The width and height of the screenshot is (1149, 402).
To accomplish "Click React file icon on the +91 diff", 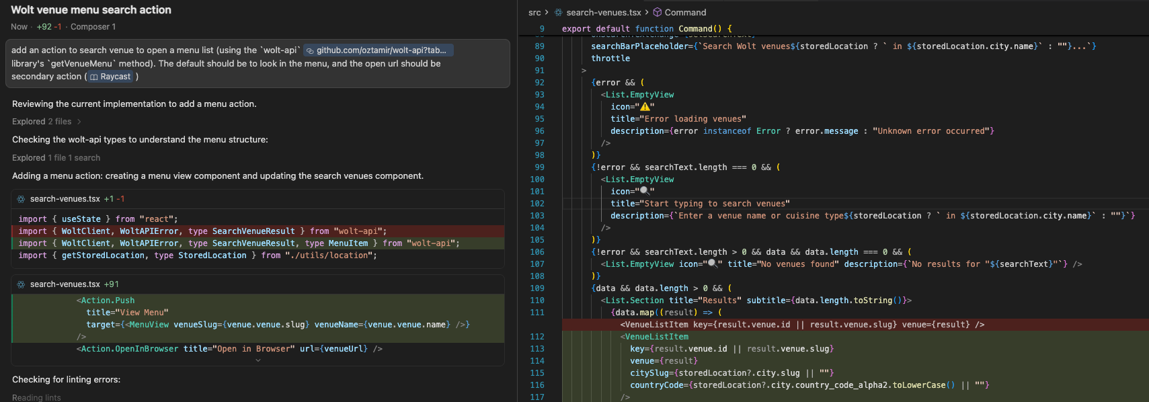I will (x=21, y=284).
